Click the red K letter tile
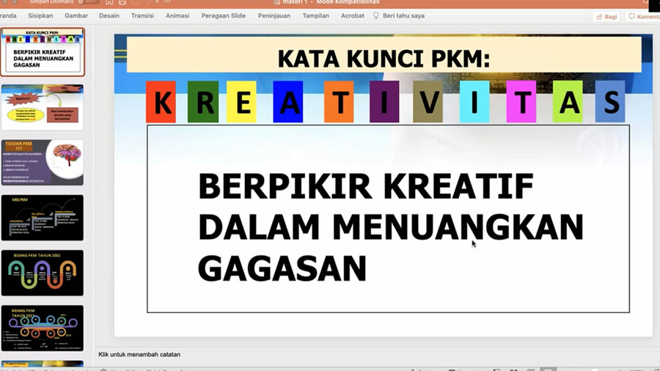This screenshot has width=660, height=371. (161, 103)
